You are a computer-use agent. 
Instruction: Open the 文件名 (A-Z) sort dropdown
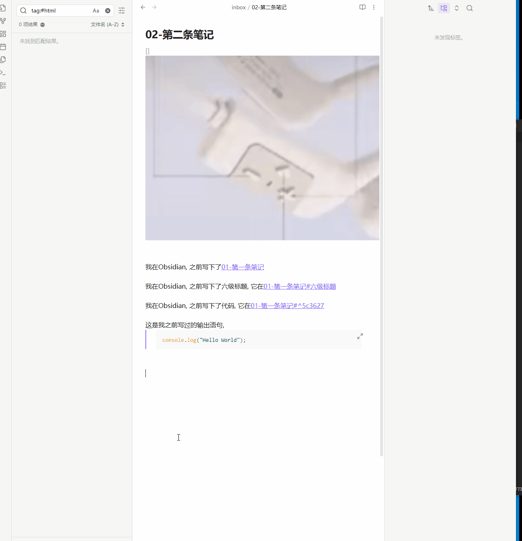click(107, 25)
